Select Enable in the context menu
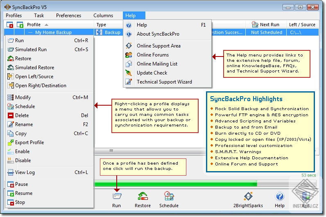The height and width of the screenshot is (217, 326). [x=49, y=151]
